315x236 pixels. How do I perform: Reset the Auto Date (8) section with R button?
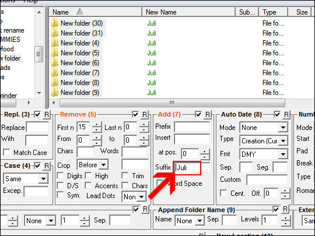[286, 114]
